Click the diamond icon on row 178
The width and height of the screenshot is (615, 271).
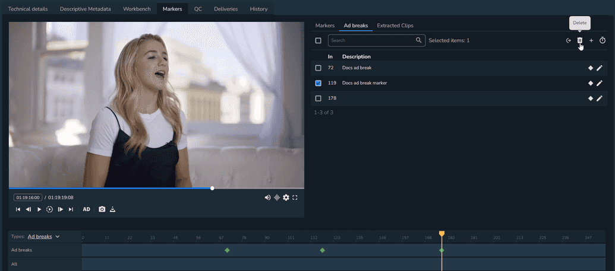[x=590, y=98]
